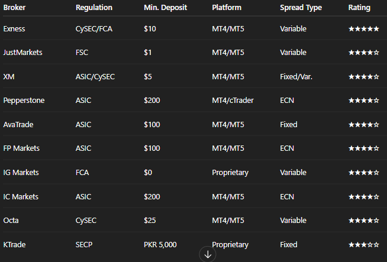Click the IC Markets broker name
Screen dimensions: 387x262
[21, 196]
